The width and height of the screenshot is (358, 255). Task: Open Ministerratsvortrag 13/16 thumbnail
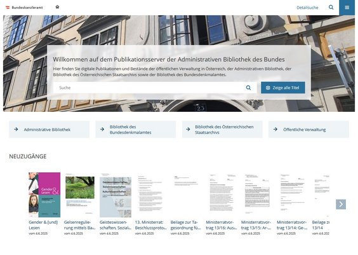[222, 195]
